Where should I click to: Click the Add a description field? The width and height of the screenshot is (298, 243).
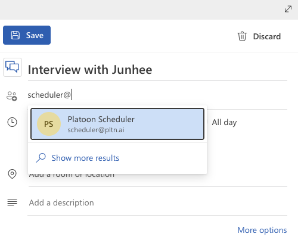coord(158,202)
